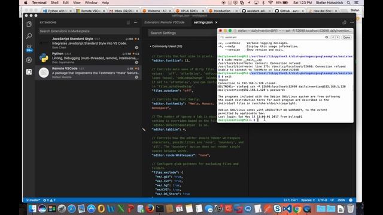Image resolution: width=383 pixels, height=215 pixels.
Task: Open Firefox from the Dock
Action: [150, 208]
